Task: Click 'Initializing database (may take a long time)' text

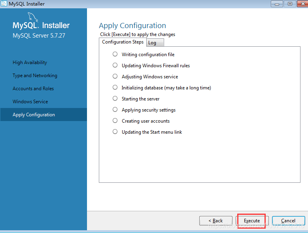Action: pyautogui.click(x=166, y=88)
